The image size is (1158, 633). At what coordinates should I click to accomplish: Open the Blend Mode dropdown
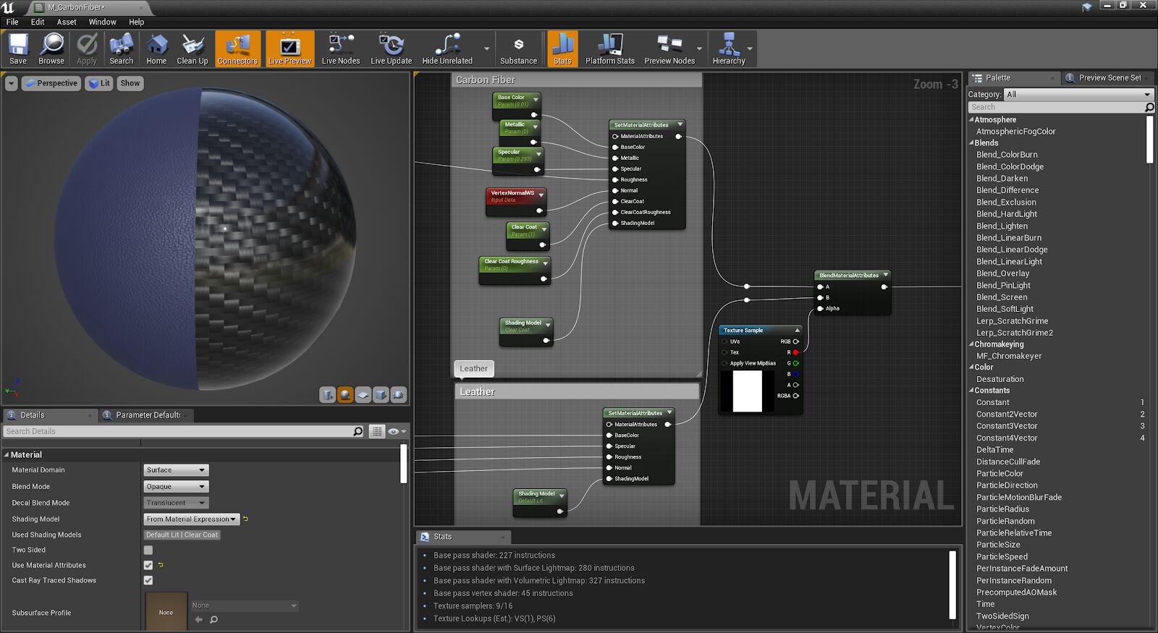click(x=176, y=487)
